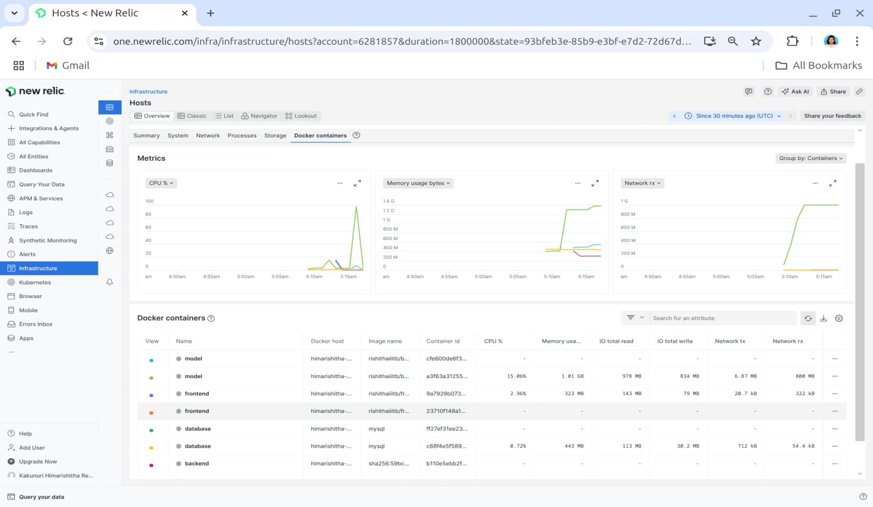Toggle the yellow database container view dot
Image resolution: width=873 pixels, height=507 pixels.
coord(151,448)
